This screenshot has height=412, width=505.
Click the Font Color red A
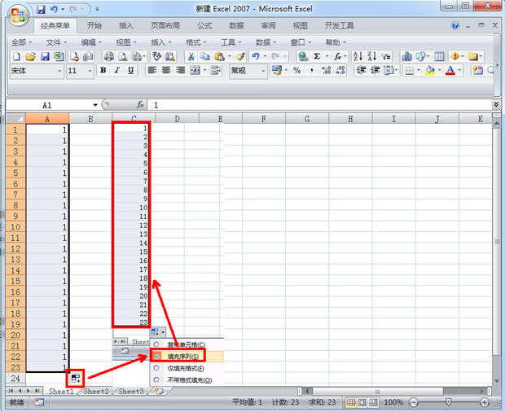(x=450, y=70)
